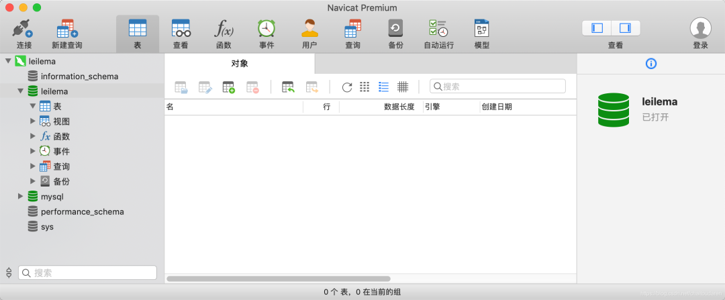The height and width of the screenshot is (300, 725).
Task: Sort by the 行 column header
Action: pyautogui.click(x=322, y=107)
